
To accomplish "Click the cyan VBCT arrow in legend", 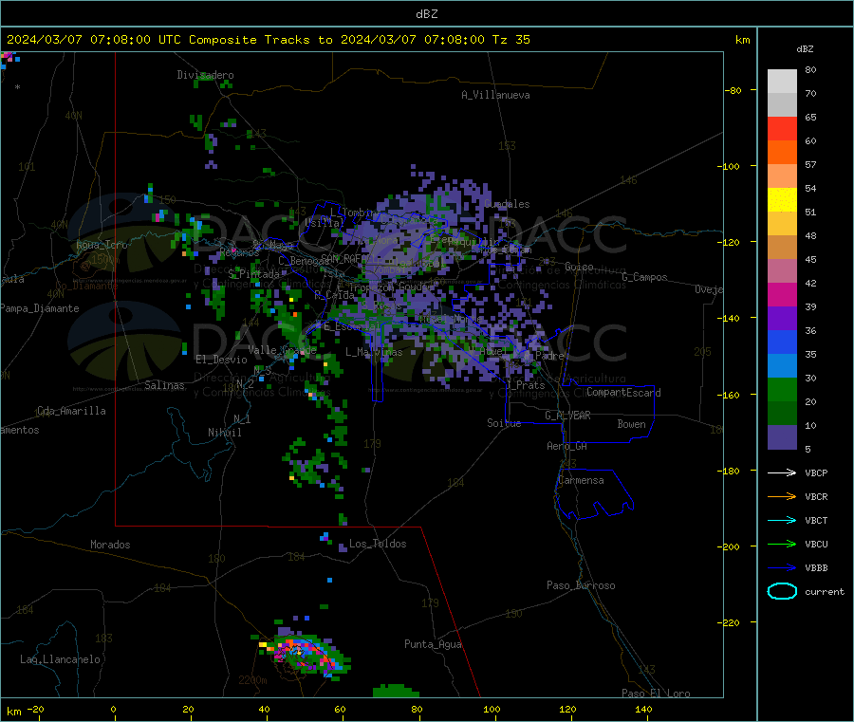I will click(x=782, y=521).
